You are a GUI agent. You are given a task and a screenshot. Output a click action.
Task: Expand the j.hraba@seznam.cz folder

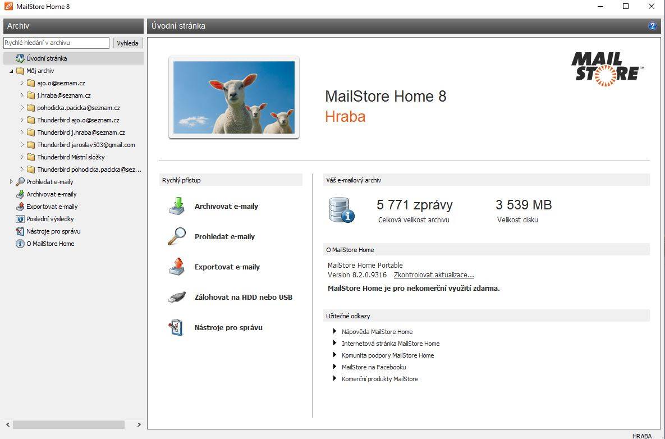22,95
